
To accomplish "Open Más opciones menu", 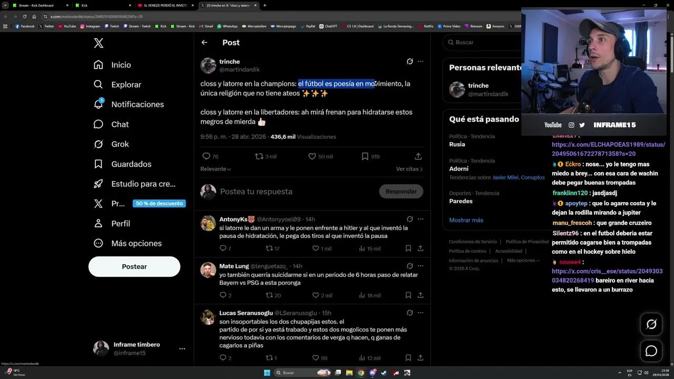I will point(127,243).
